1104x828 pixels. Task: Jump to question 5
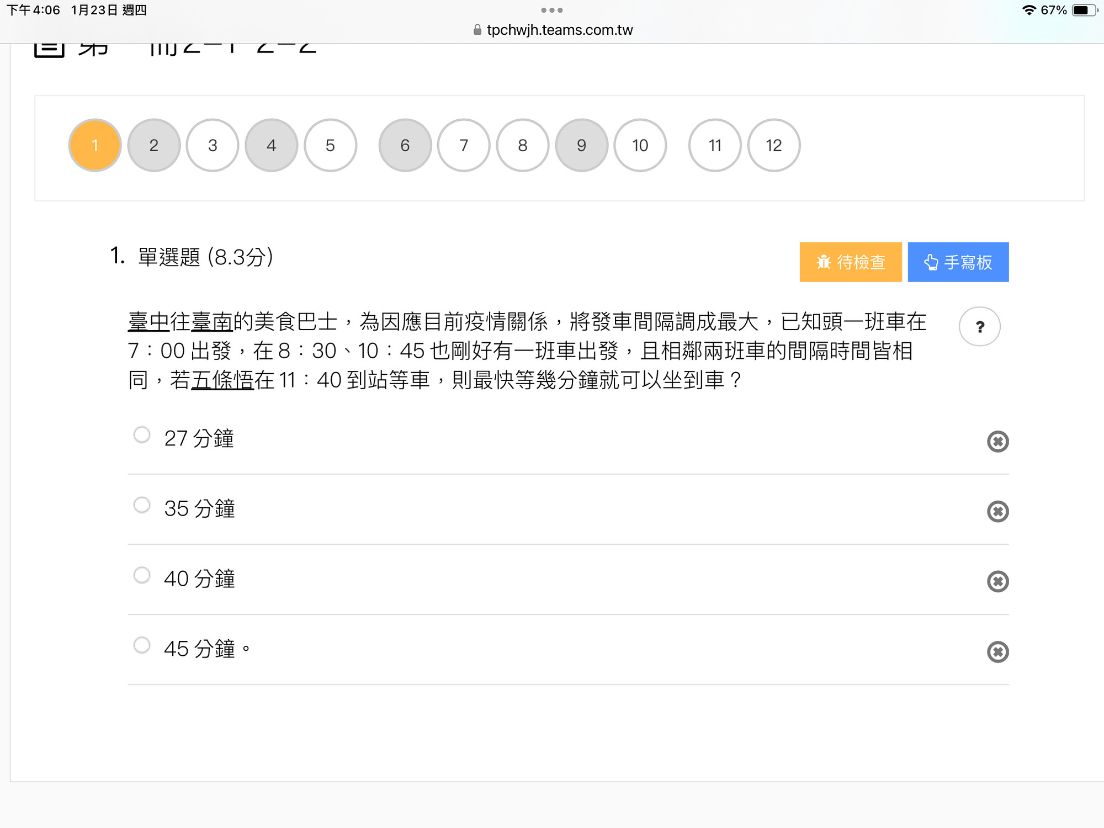tap(330, 145)
